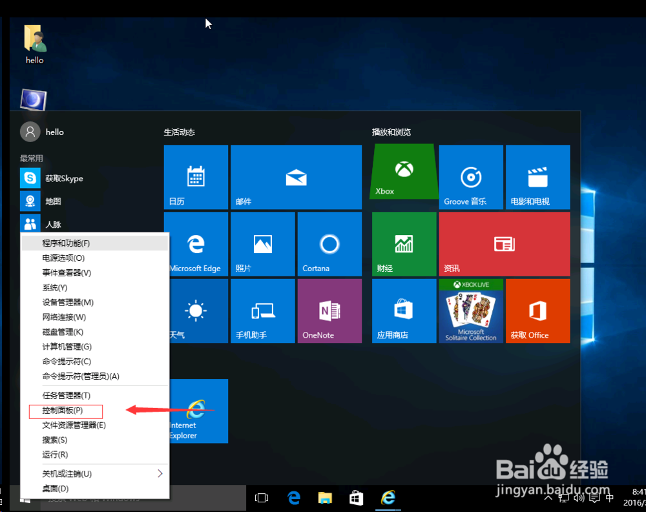The width and height of the screenshot is (646, 512).
Task: Open the Windows Store from the taskbar
Action: [356, 497]
